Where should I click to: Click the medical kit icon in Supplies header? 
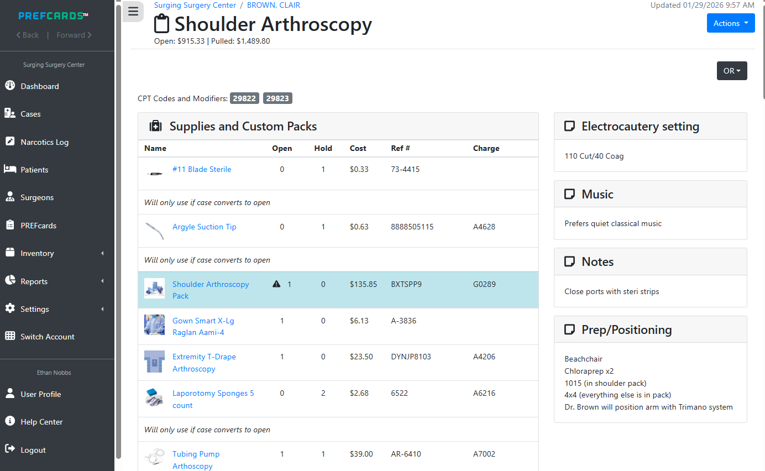click(x=156, y=126)
